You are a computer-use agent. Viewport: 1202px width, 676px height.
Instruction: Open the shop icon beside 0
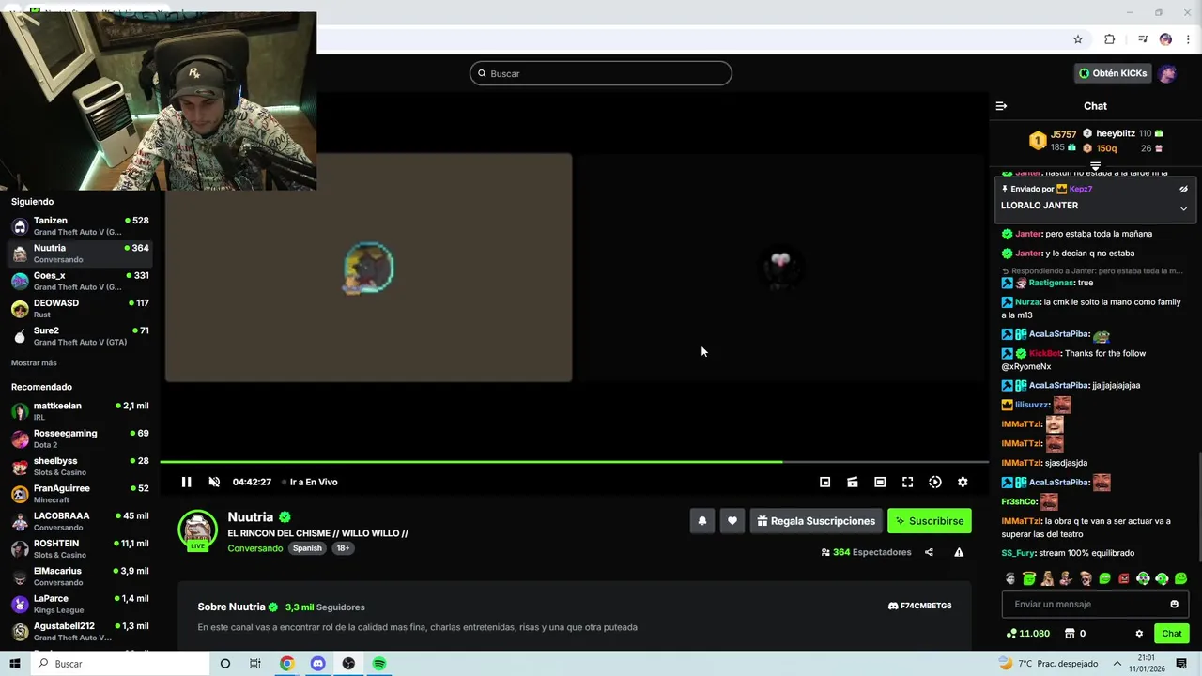(x=1069, y=634)
